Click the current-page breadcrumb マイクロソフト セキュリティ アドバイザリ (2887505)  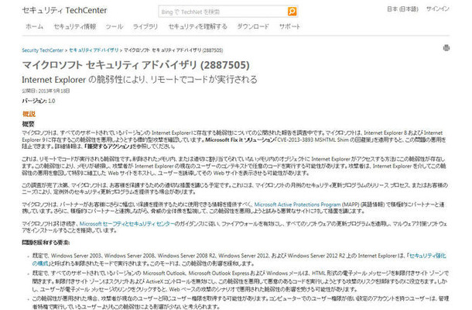pyautogui.click(x=173, y=50)
